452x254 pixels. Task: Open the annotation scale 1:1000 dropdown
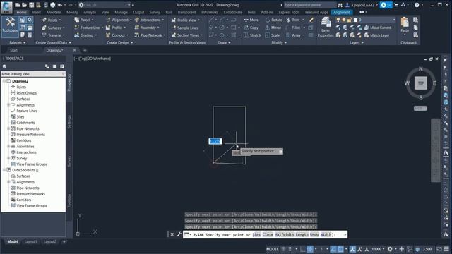378,249
